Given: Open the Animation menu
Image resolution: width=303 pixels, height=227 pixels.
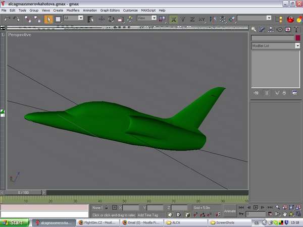Looking at the screenshot, I should point(90,10).
